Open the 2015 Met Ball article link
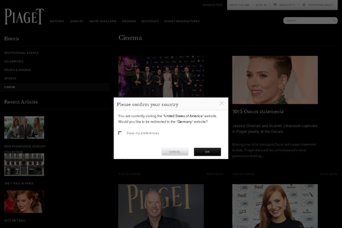 point(15,221)
